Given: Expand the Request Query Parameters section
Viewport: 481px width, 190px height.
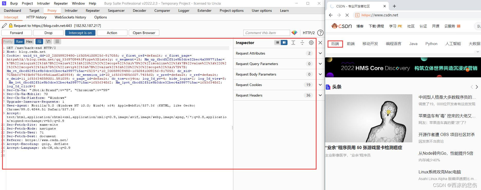Looking at the screenshot, I should point(320,64).
